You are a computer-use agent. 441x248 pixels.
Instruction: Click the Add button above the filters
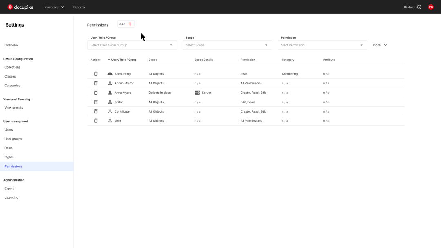[x=125, y=24]
